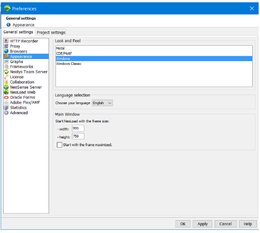
Task: Switch to Project settings tab
Action: coord(51,32)
